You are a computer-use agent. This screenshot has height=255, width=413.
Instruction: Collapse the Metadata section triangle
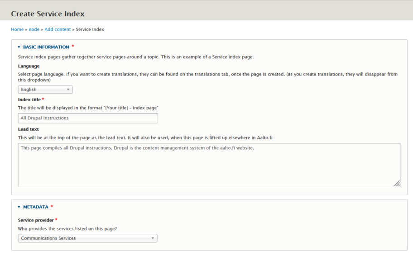click(19, 207)
